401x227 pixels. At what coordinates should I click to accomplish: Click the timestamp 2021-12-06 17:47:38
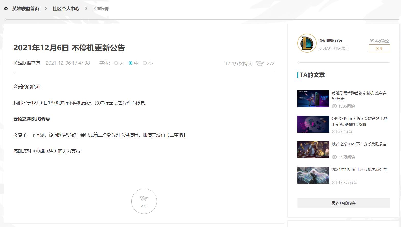[68, 63]
